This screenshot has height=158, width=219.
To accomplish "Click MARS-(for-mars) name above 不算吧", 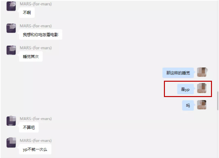I will 36,119.
